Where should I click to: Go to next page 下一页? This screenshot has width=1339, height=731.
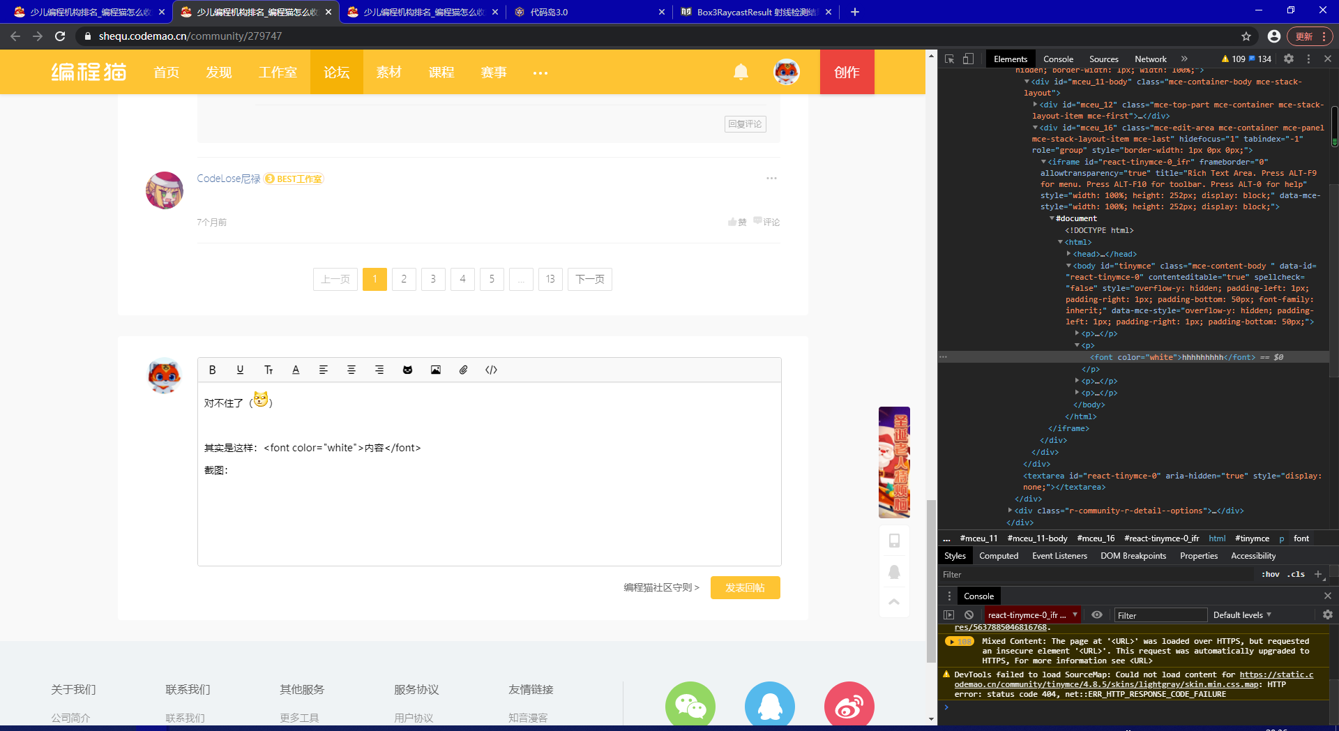[x=590, y=279]
